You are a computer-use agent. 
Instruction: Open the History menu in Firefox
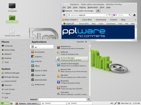pos(82,8)
